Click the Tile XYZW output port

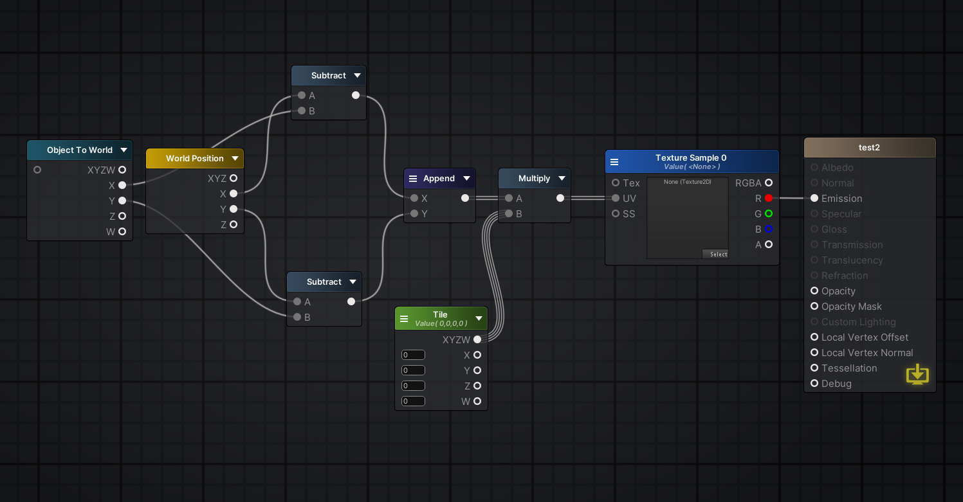tap(477, 339)
